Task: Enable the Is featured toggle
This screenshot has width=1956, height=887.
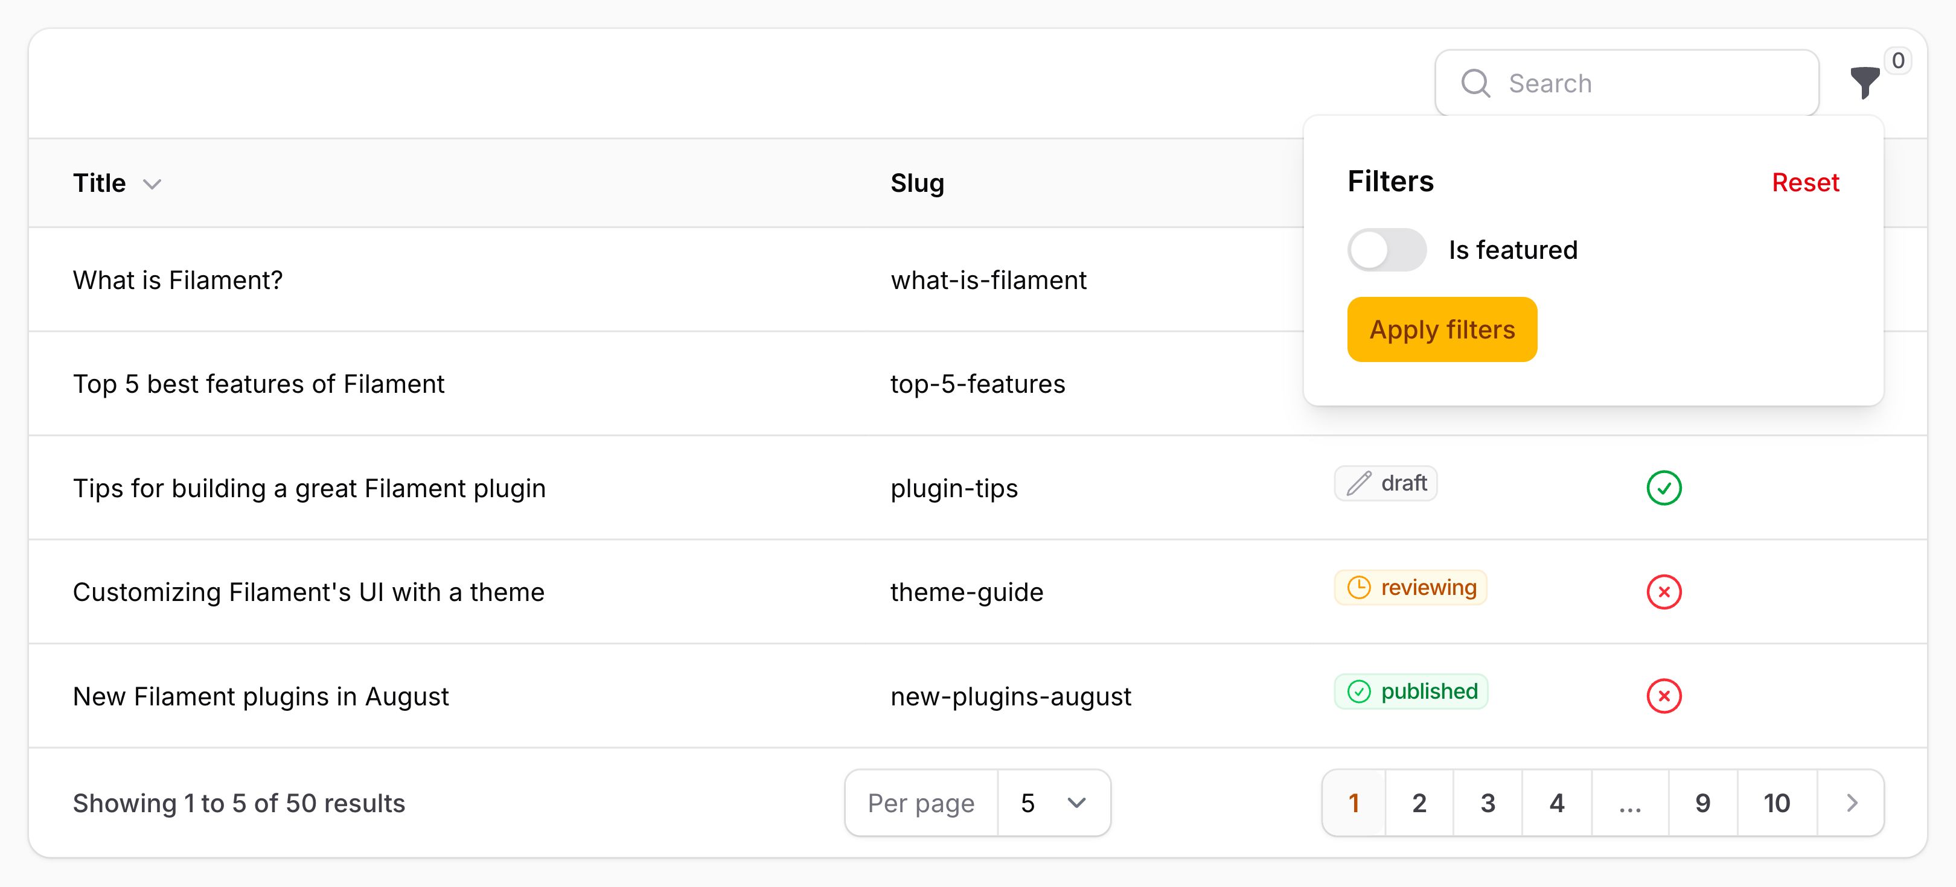Action: (1387, 249)
